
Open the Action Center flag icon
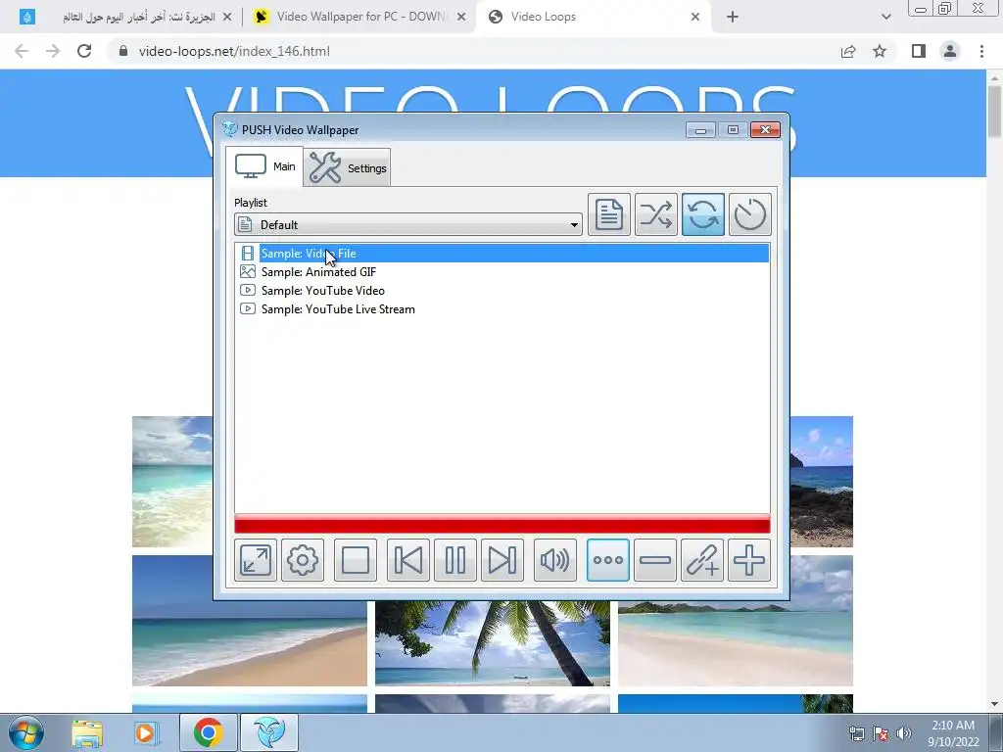tap(881, 733)
